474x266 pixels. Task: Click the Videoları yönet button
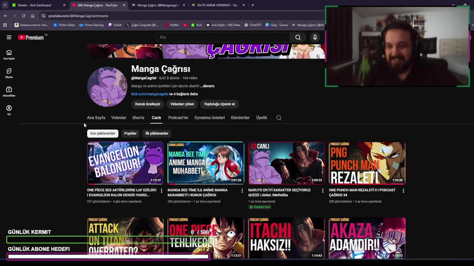click(x=182, y=104)
